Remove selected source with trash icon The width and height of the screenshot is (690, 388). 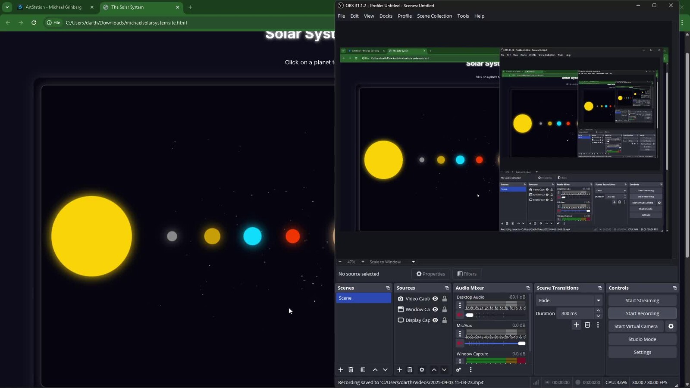click(x=410, y=370)
